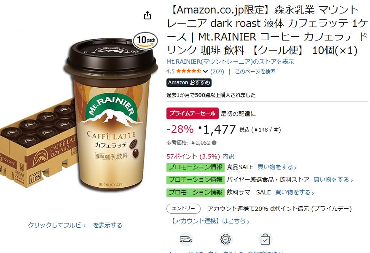Visit the Mt.RAINIER store link

231,62
